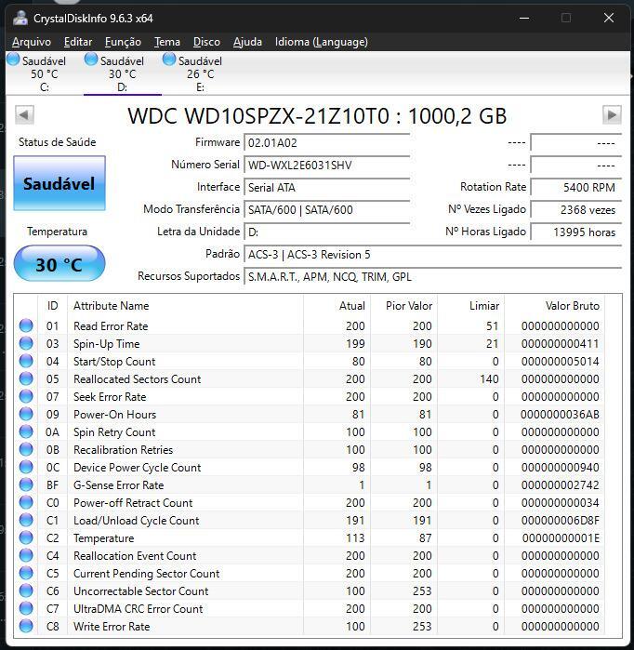Click the ID column header

coord(53,306)
